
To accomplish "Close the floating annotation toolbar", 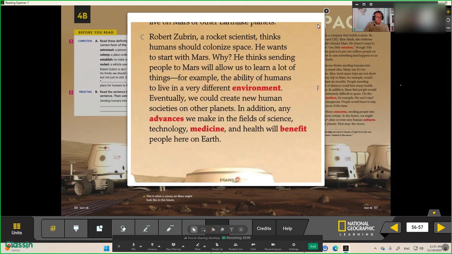I will pos(241,229).
